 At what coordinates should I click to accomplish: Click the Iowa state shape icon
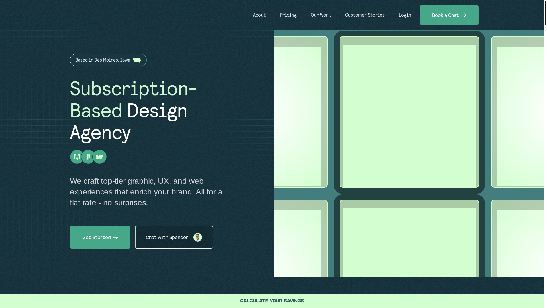coord(137,60)
